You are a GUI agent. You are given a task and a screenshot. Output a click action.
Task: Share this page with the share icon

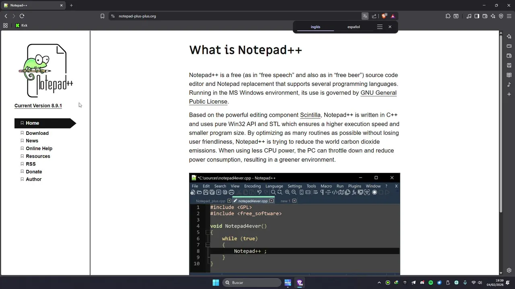click(374, 16)
